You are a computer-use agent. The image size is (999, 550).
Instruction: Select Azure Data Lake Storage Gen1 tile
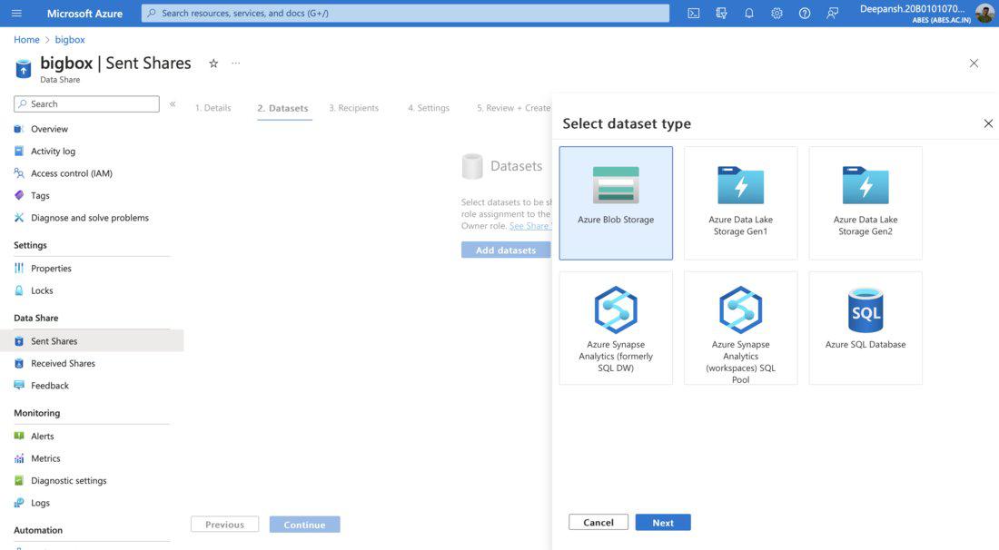pyautogui.click(x=740, y=203)
